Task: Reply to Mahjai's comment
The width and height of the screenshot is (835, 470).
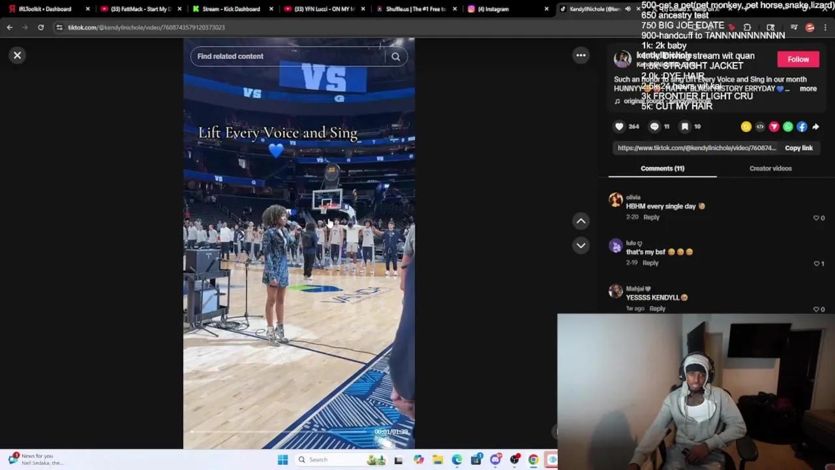Action: (x=657, y=309)
